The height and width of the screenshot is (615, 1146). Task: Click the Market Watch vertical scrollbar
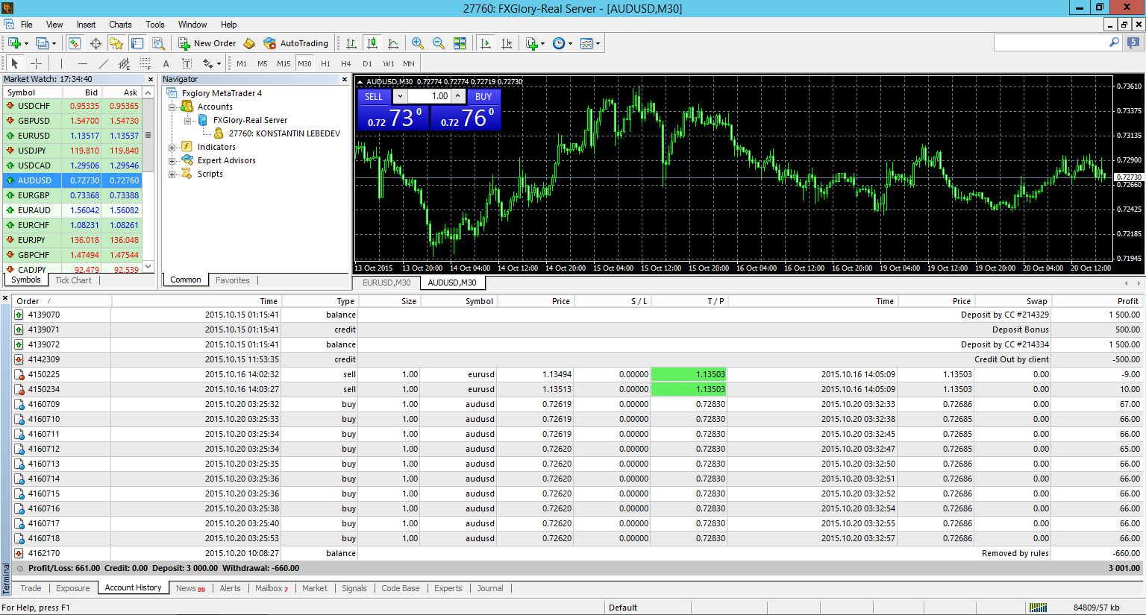pyautogui.click(x=148, y=179)
